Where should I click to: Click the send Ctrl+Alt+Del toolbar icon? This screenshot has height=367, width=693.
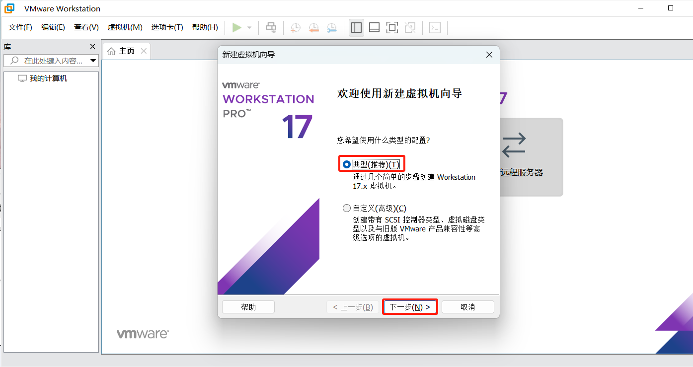pyautogui.click(x=271, y=28)
